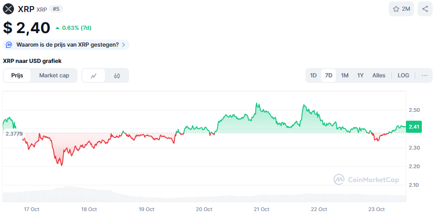Image resolution: width=434 pixels, height=212 pixels.
Task: Toggle LOG scale on the chart
Action: tap(403, 75)
